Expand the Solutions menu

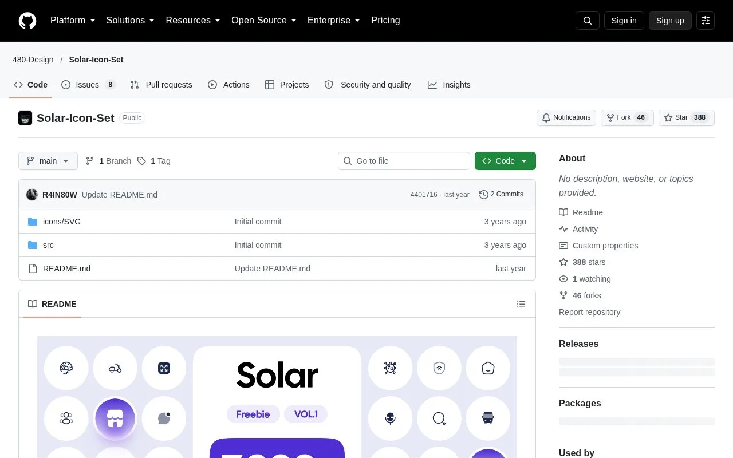[x=130, y=21]
